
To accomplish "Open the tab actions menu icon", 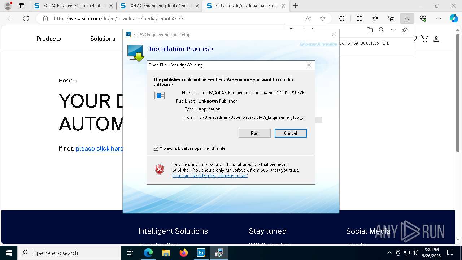I will point(22,6).
